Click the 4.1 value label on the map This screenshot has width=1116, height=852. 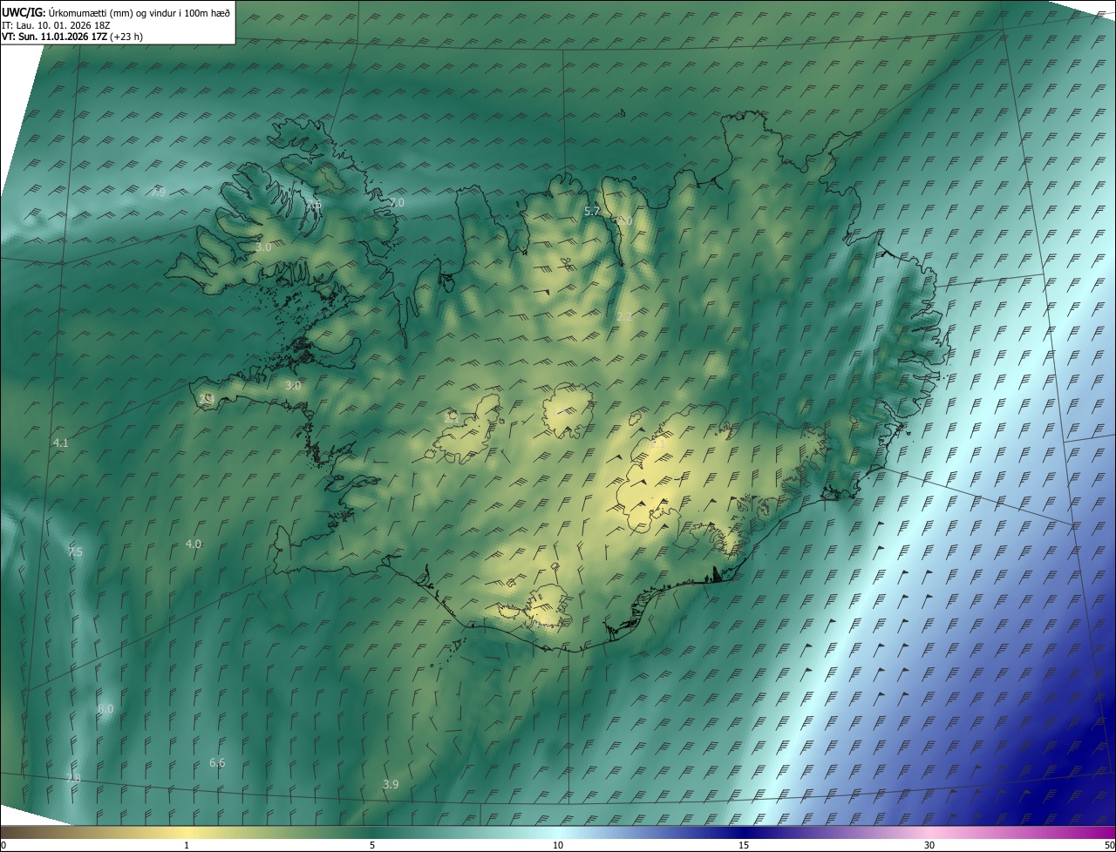[x=60, y=443]
